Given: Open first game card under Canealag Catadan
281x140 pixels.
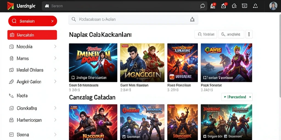Looking at the screenshot, I should tap(93, 122).
